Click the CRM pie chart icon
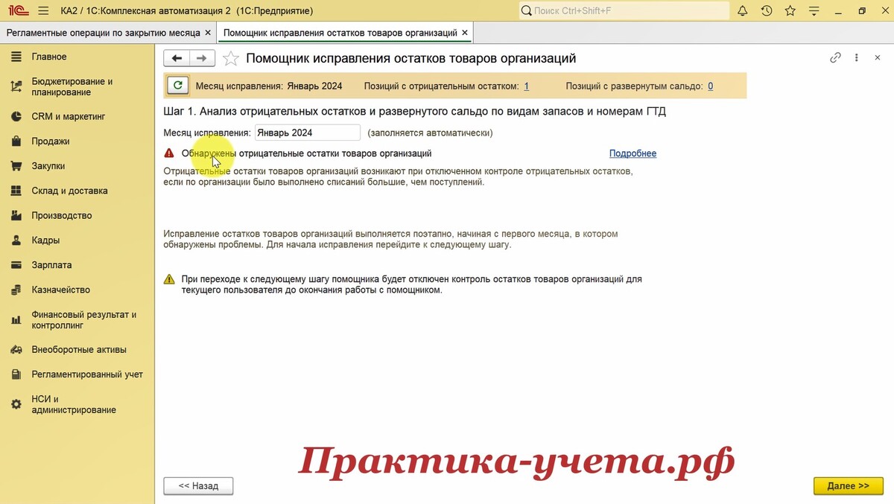The width and height of the screenshot is (894, 504). point(16,117)
